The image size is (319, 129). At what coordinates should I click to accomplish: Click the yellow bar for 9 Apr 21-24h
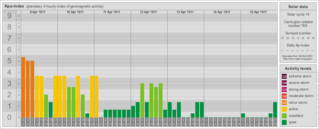tap(55, 96)
